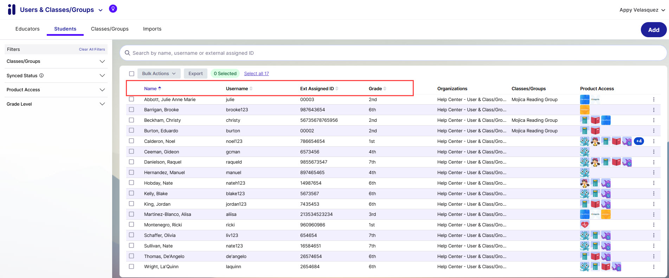The image size is (669, 278).
Task: Click the orange product icon for Barrigan, Brooke
Action: click(585, 110)
